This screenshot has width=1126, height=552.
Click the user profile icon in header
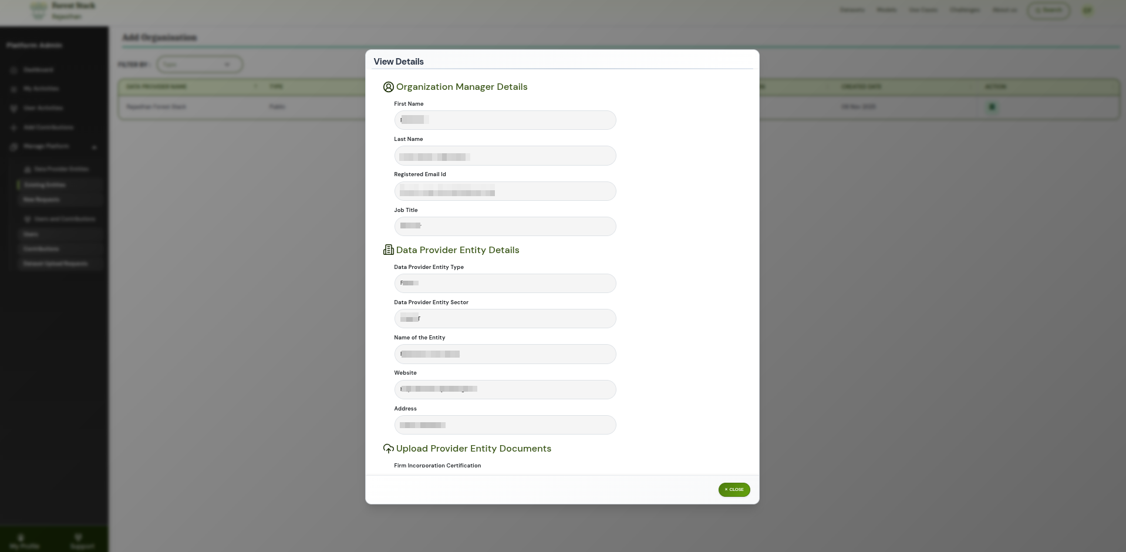(x=1087, y=11)
